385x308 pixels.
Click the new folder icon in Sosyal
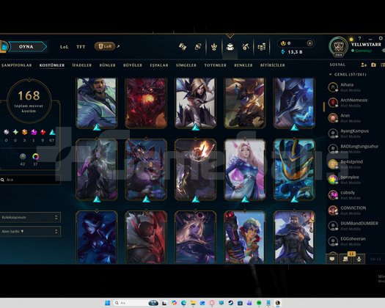(373, 65)
